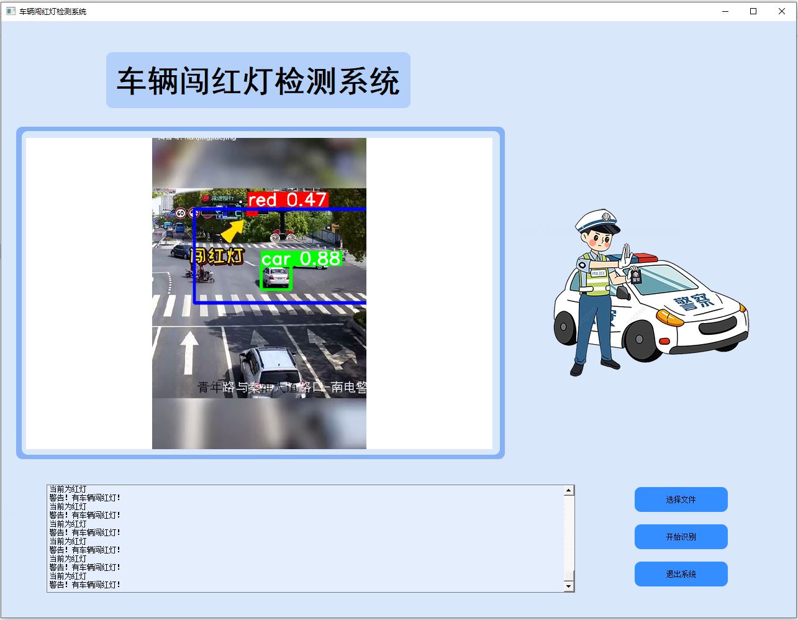Click the app icon in title bar
This screenshot has width=798, height=620.
pyautogui.click(x=11, y=11)
